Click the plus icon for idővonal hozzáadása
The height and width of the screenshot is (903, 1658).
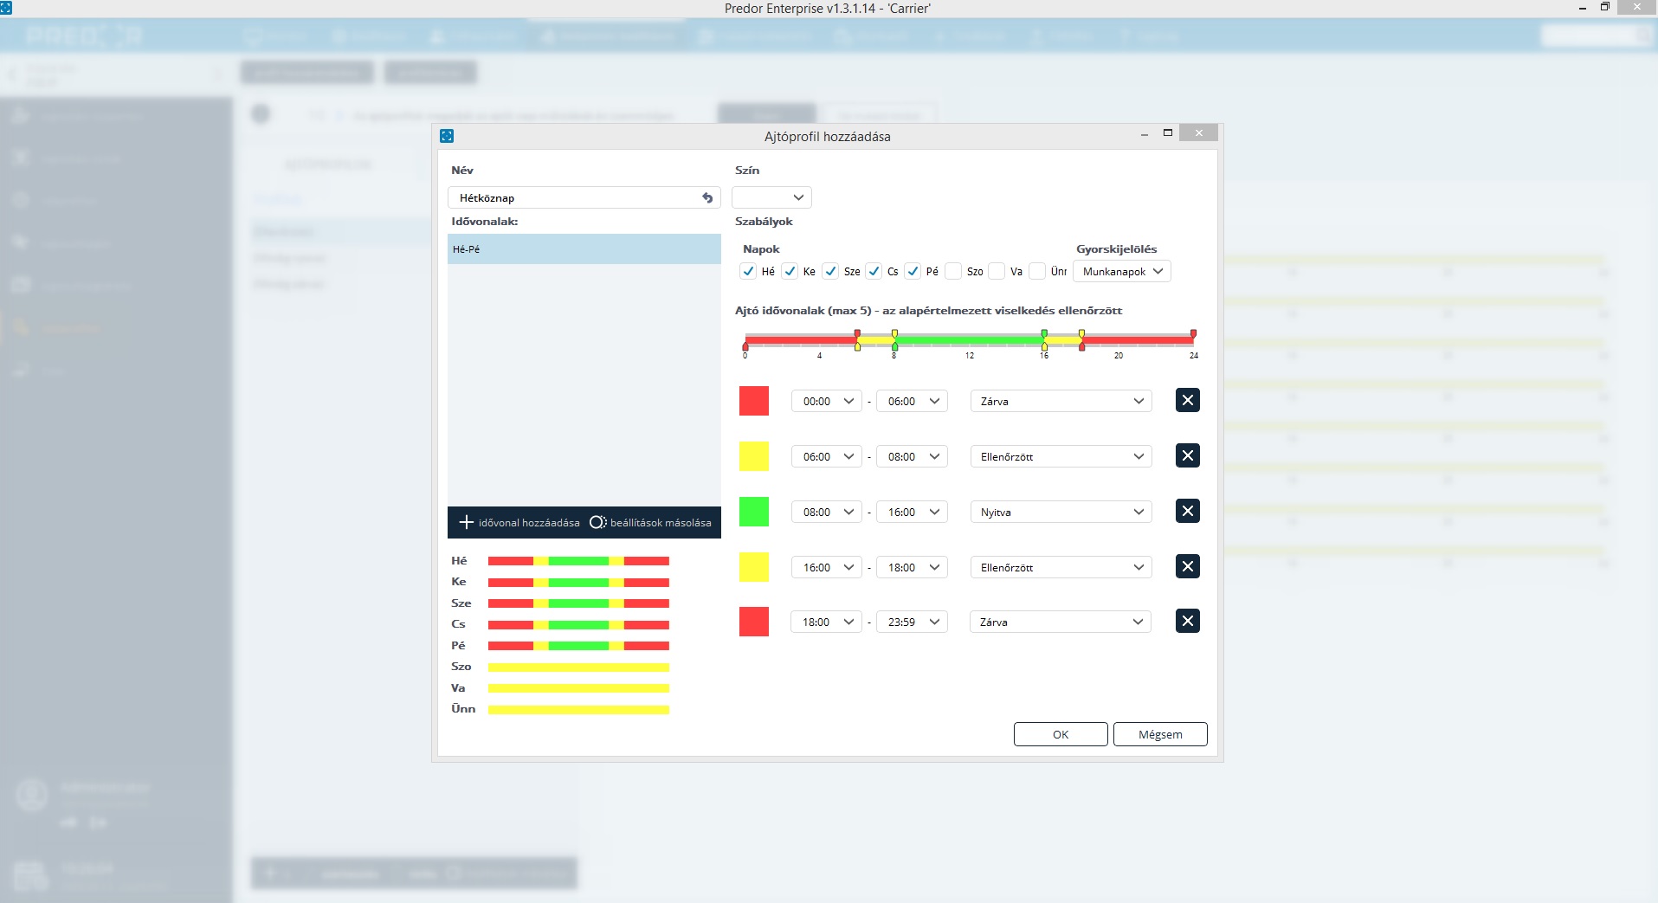point(467,522)
